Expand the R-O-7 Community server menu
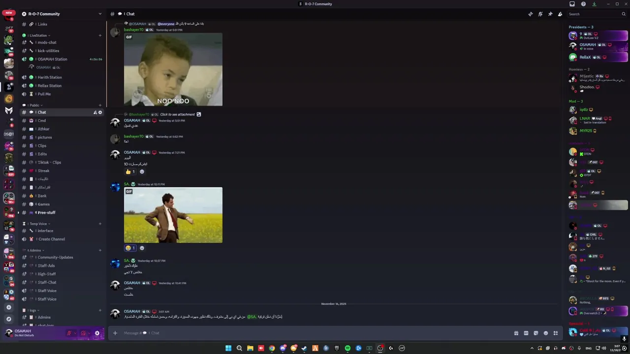This screenshot has width=630, height=354. (x=62, y=14)
